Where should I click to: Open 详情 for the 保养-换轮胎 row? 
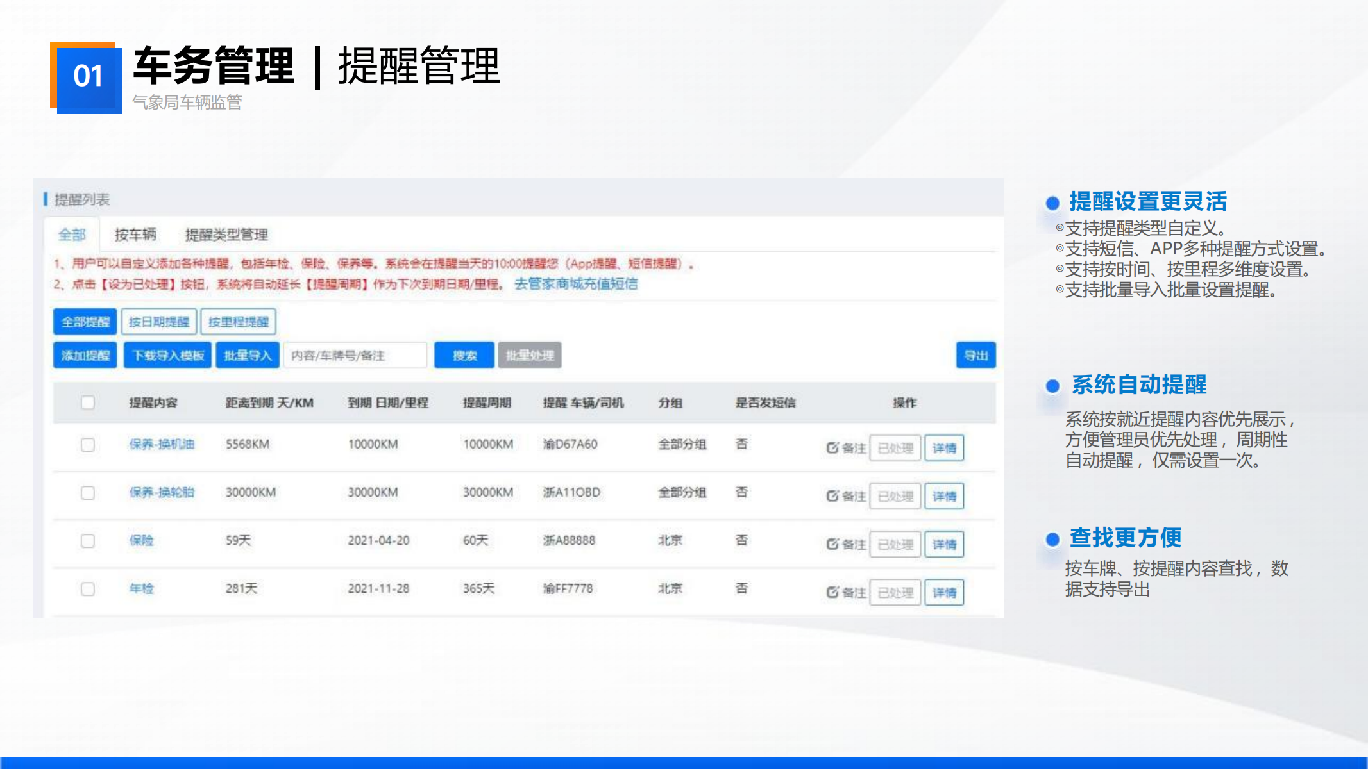point(943,496)
